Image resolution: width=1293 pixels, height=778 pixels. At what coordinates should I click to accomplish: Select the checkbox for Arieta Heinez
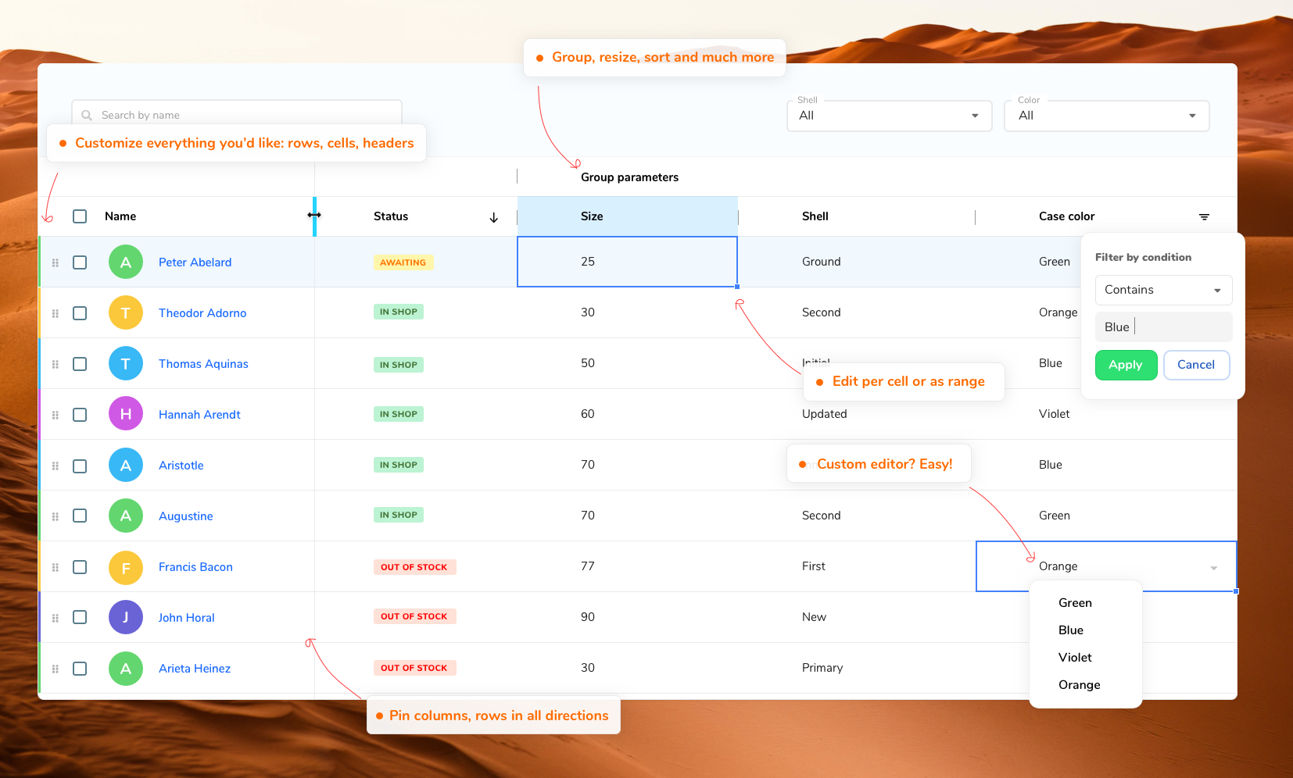[x=80, y=669]
